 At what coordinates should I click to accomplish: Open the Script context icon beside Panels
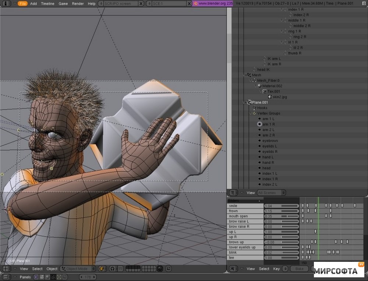(x=42, y=277)
